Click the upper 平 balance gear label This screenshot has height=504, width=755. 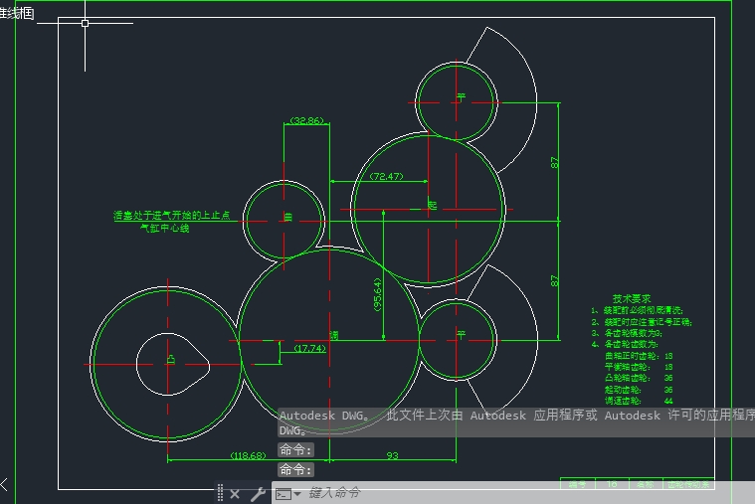461,97
